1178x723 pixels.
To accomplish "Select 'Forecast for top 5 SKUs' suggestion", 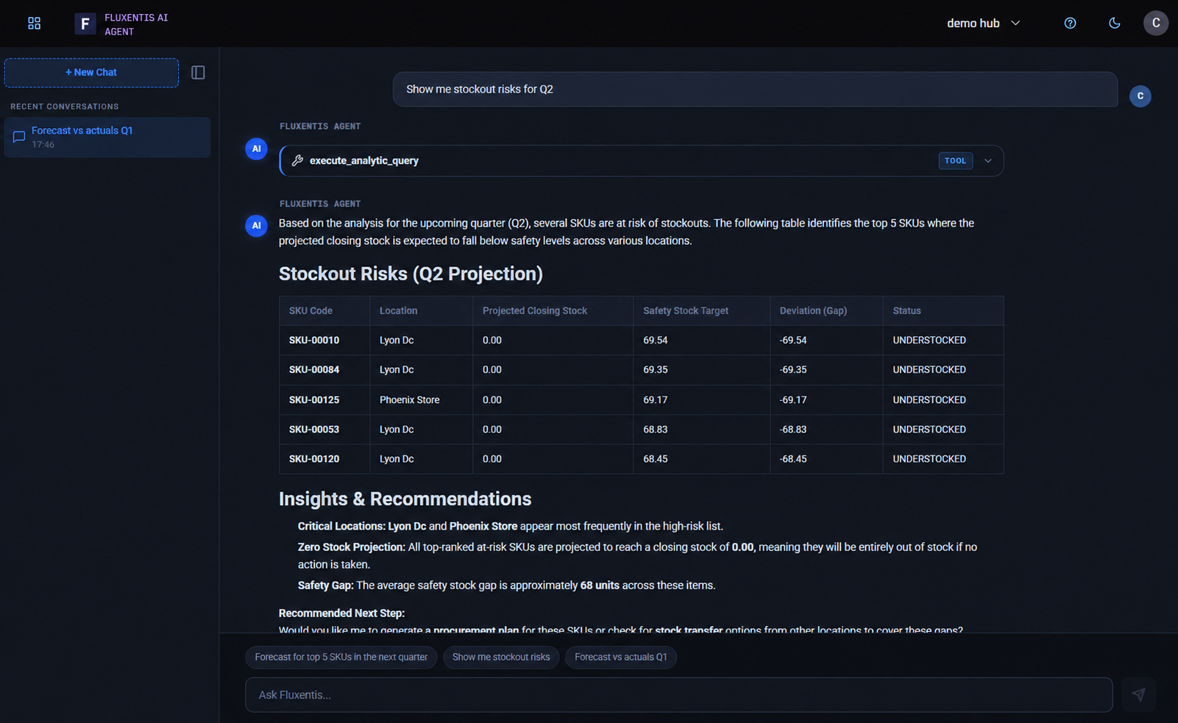I will click(341, 657).
